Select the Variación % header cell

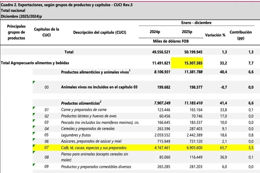(x=215, y=35)
